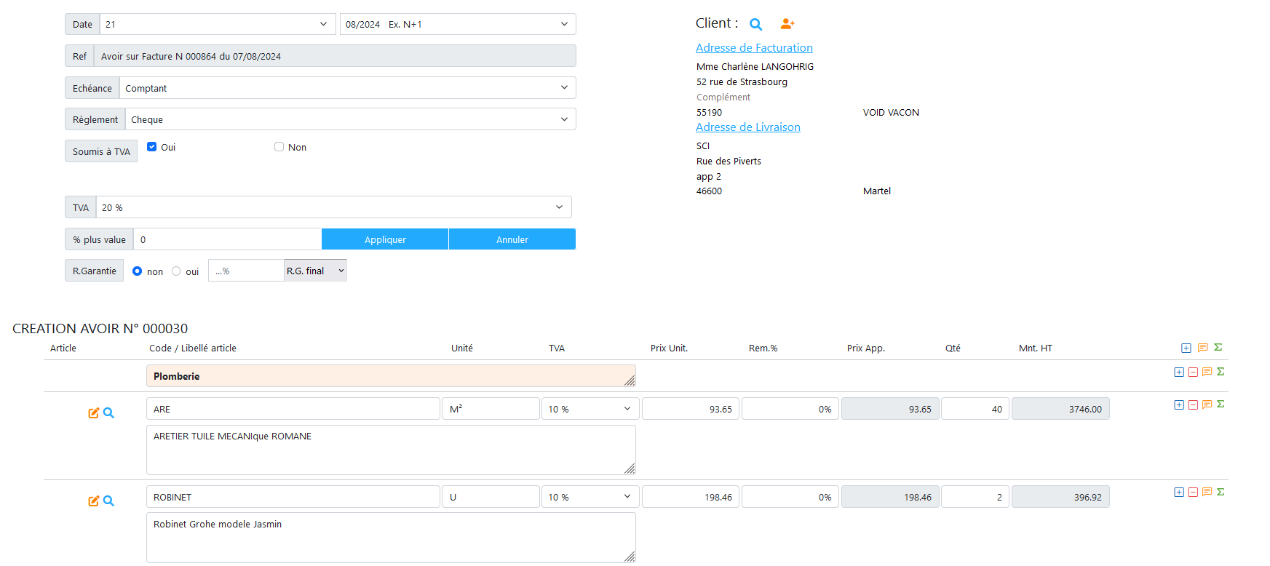Image resolution: width=1270 pixels, height=566 pixels.
Task: Check the Oui box for Soumis à TVA
Action: coord(151,147)
